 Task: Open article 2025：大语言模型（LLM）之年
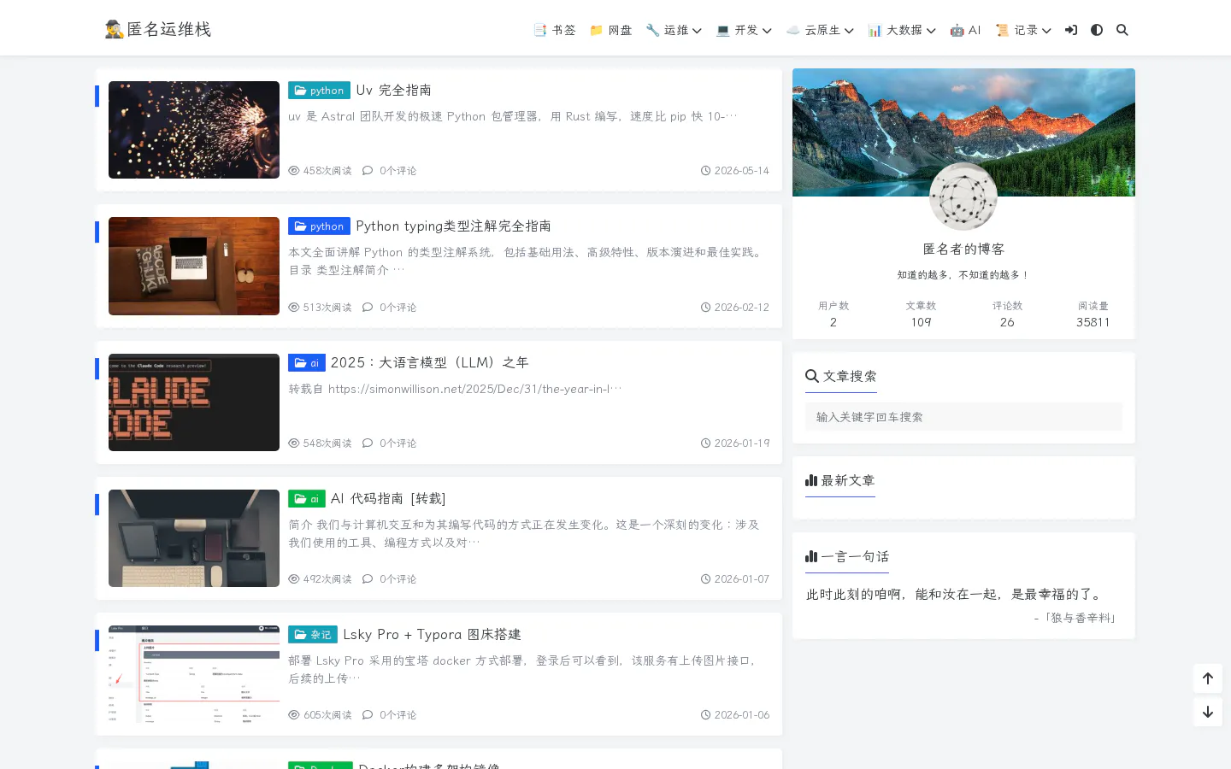pyautogui.click(x=429, y=362)
